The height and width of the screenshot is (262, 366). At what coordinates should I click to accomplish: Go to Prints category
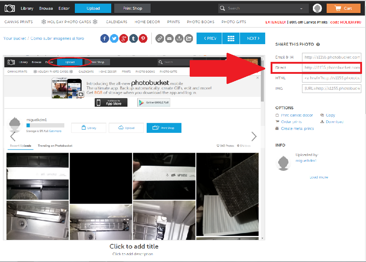pos(173,22)
